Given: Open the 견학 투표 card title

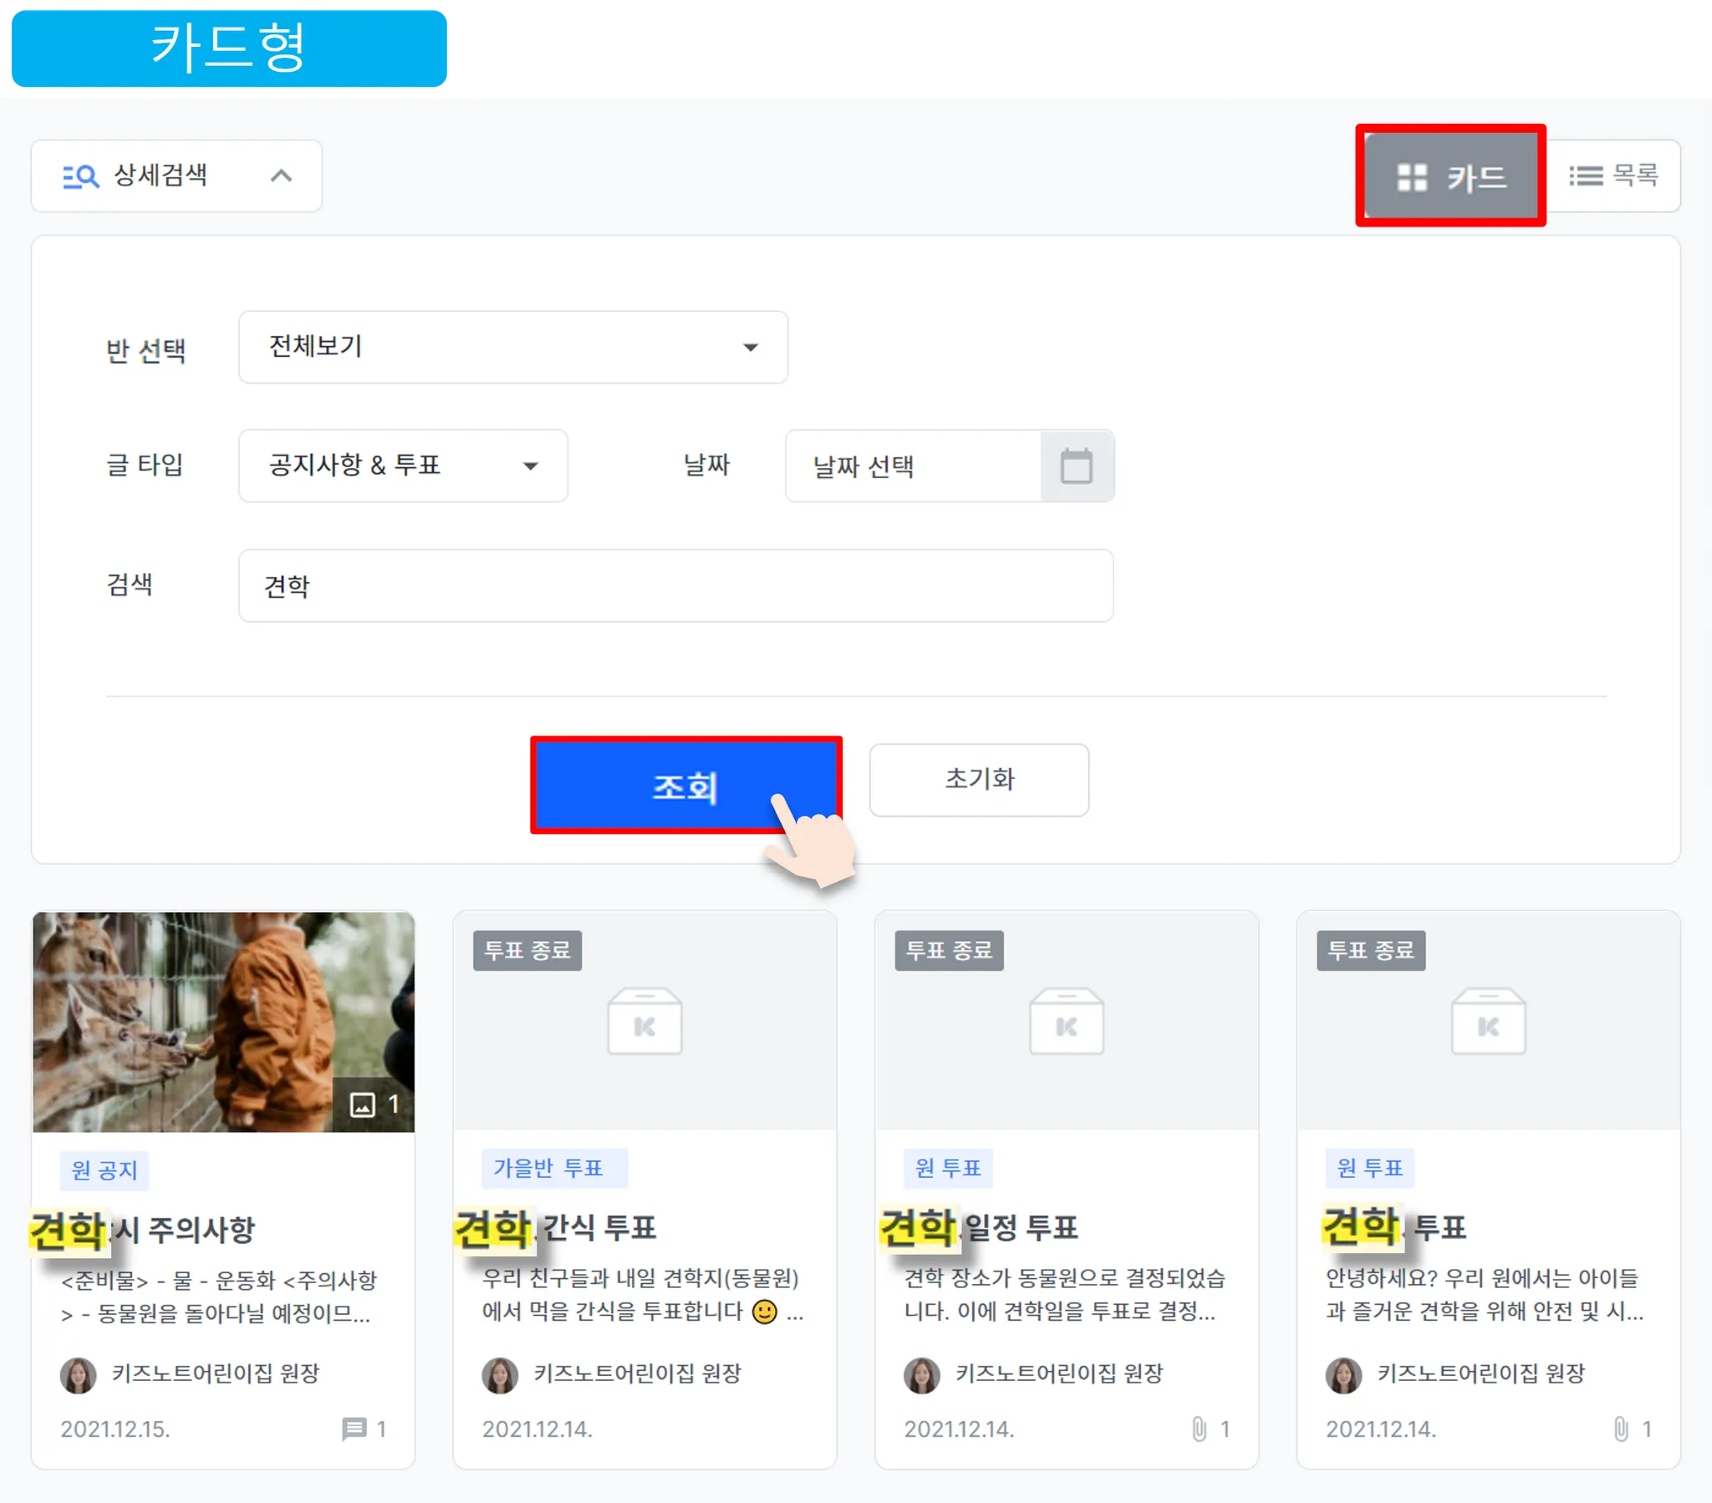Looking at the screenshot, I should 1395,1227.
